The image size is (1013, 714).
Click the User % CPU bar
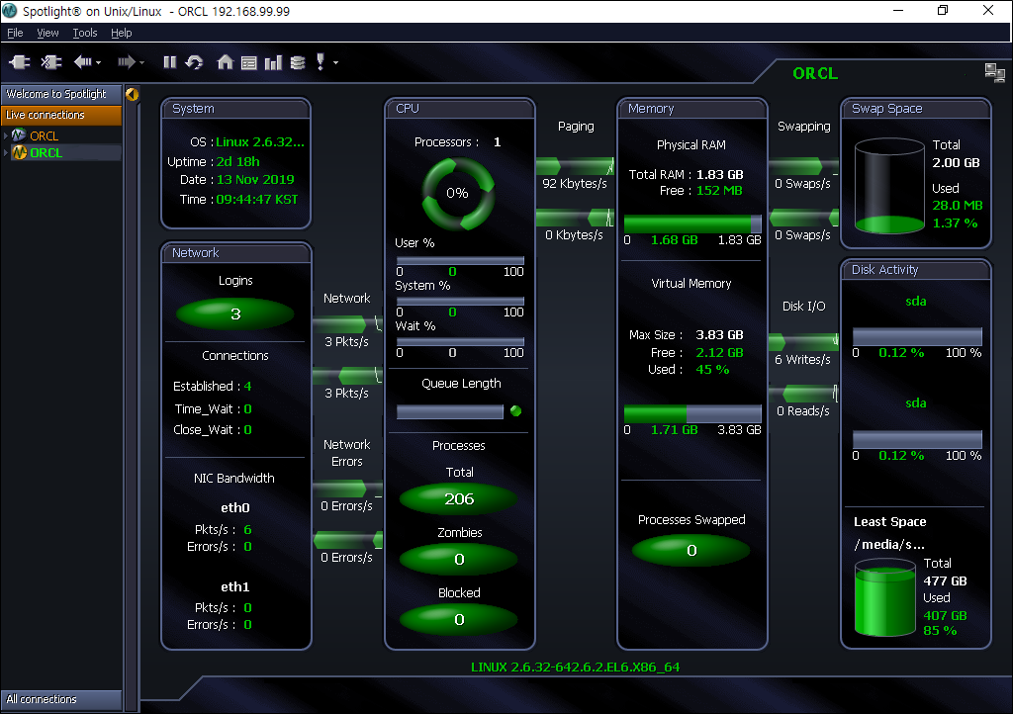[x=460, y=261]
